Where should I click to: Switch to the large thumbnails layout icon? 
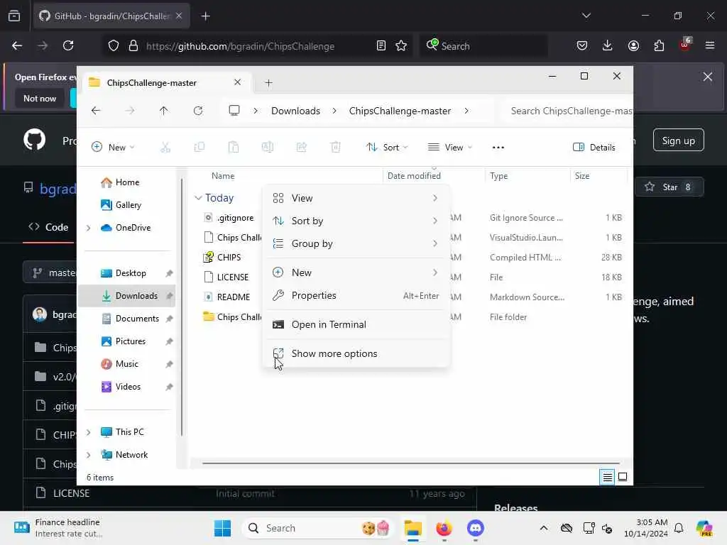click(623, 477)
